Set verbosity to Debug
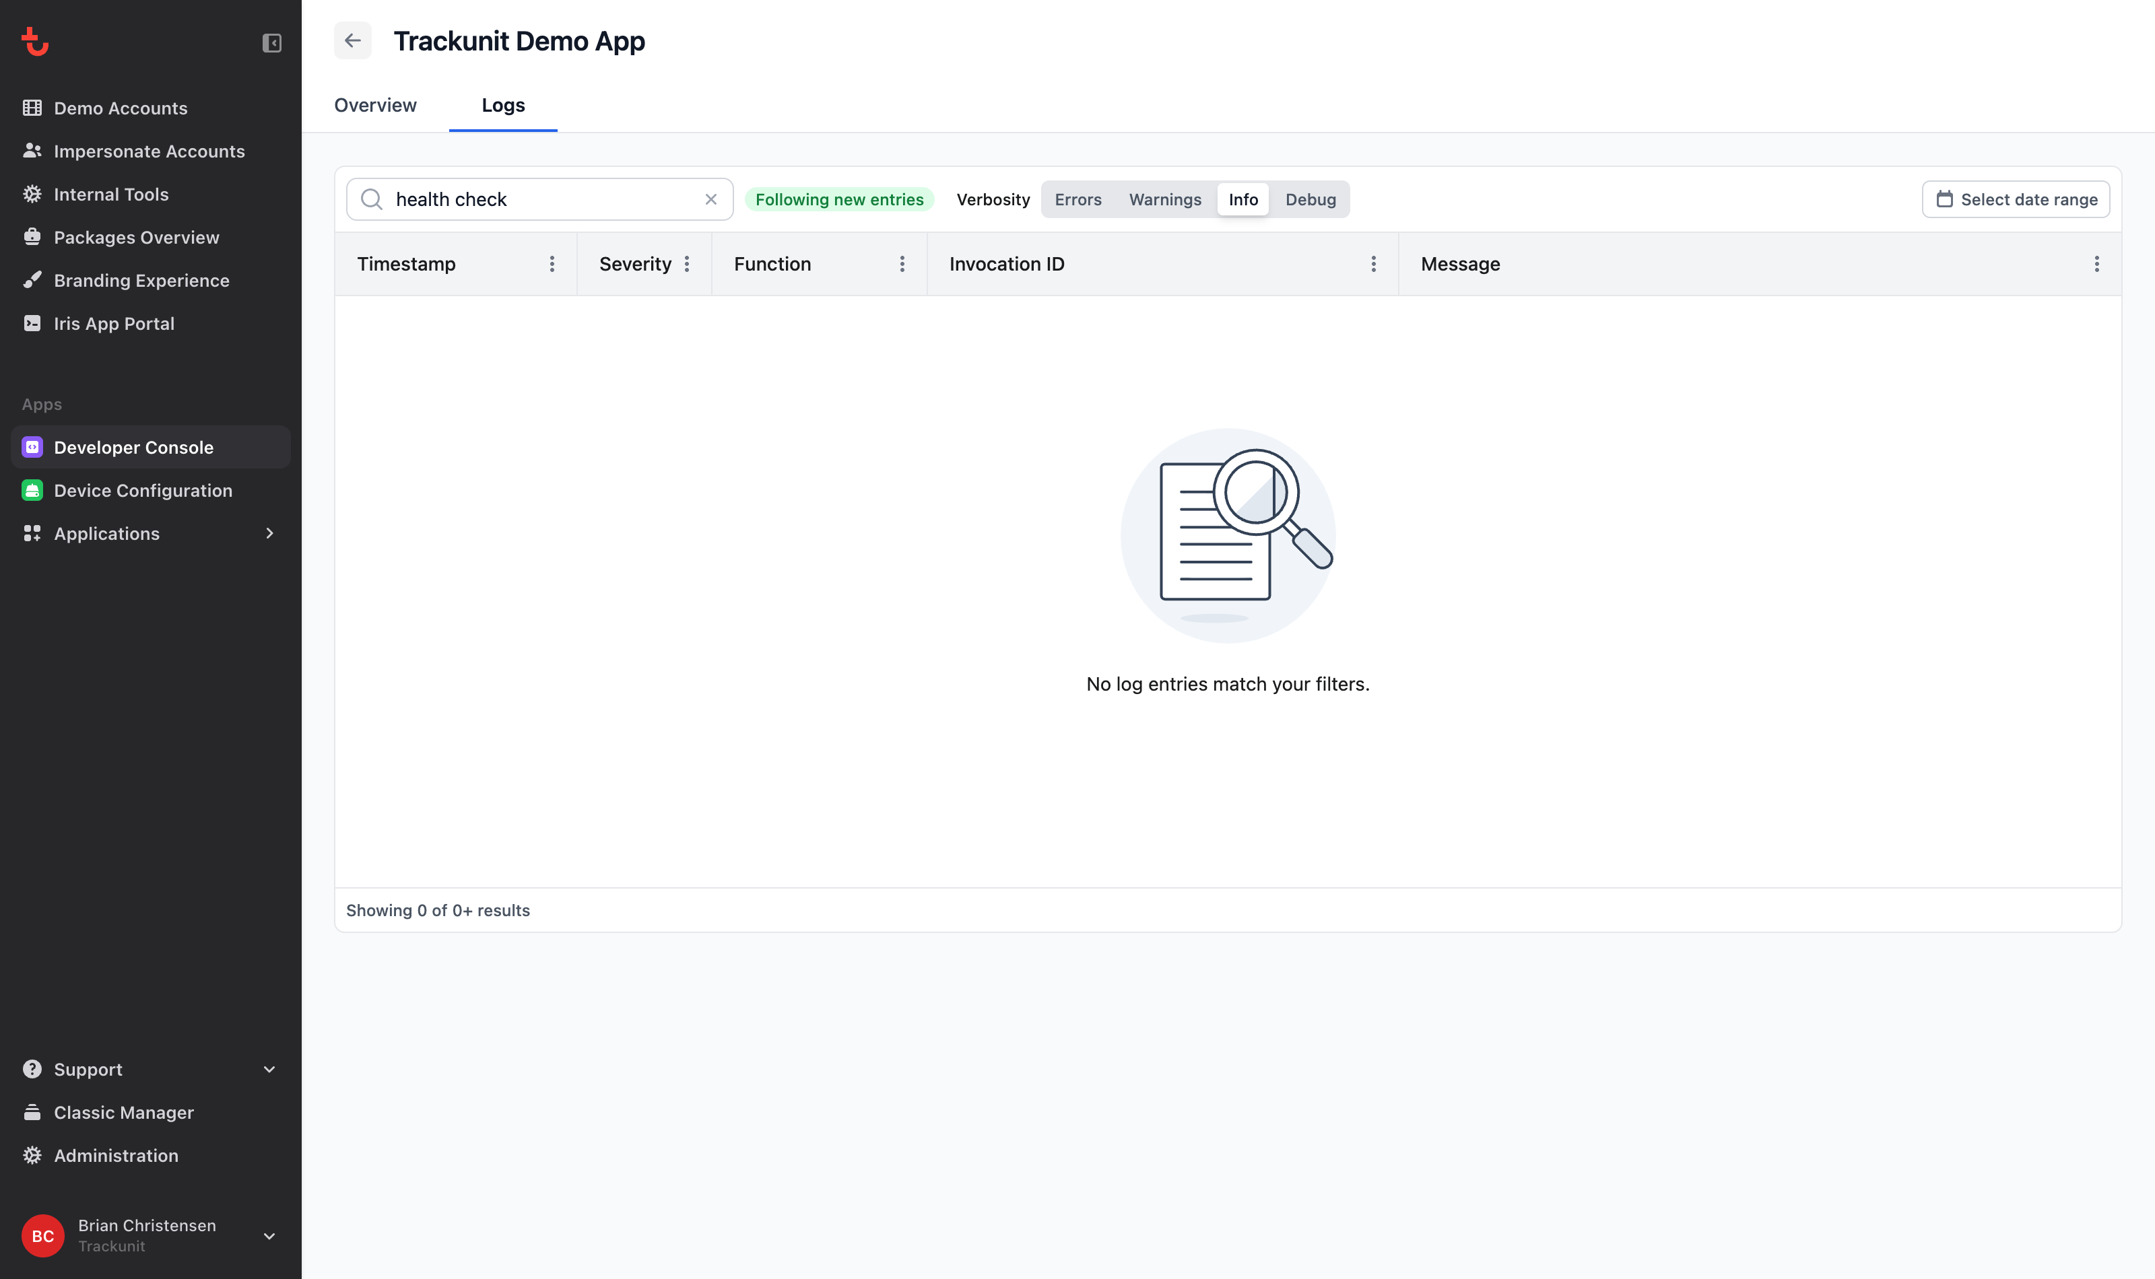The image size is (2155, 1279). click(1311, 199)
